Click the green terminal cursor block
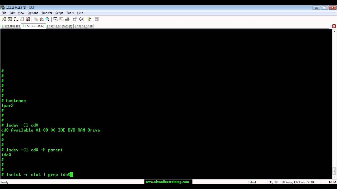 click(x=71, y=175)
